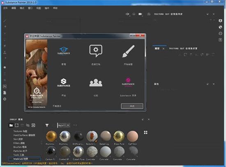This screenshot has width=226, height=167.
Task: Open the 模式 (Mode) menu
Action: (x=22, y=8)
